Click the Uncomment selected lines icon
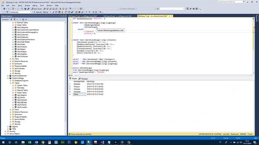This screenshot has height=145, width=259. tap(89, 12)
